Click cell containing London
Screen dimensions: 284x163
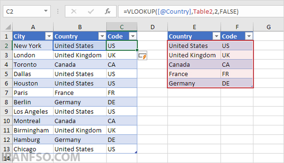(33, 55)
